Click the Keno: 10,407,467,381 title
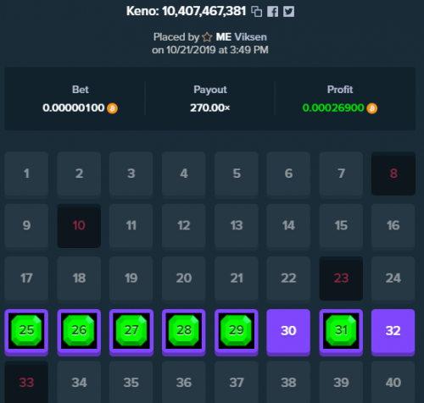The image size is (424, 403). click(186, 11)
